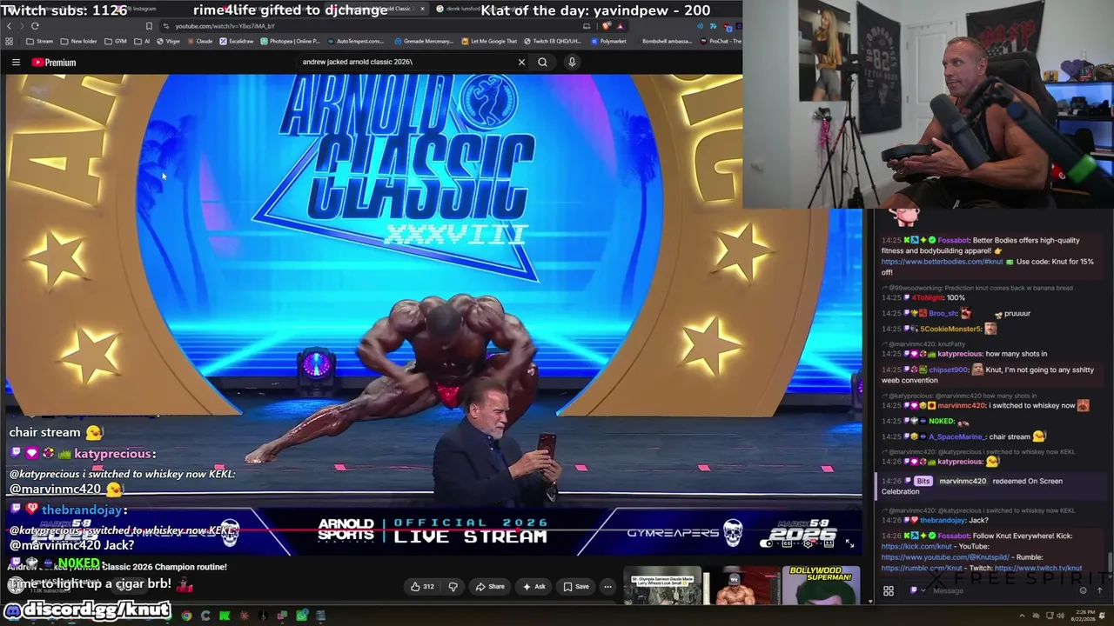This screenshot has height=626, width=1114.
Task: Open the emoji picker in chat
Action: click(1083, 591)
